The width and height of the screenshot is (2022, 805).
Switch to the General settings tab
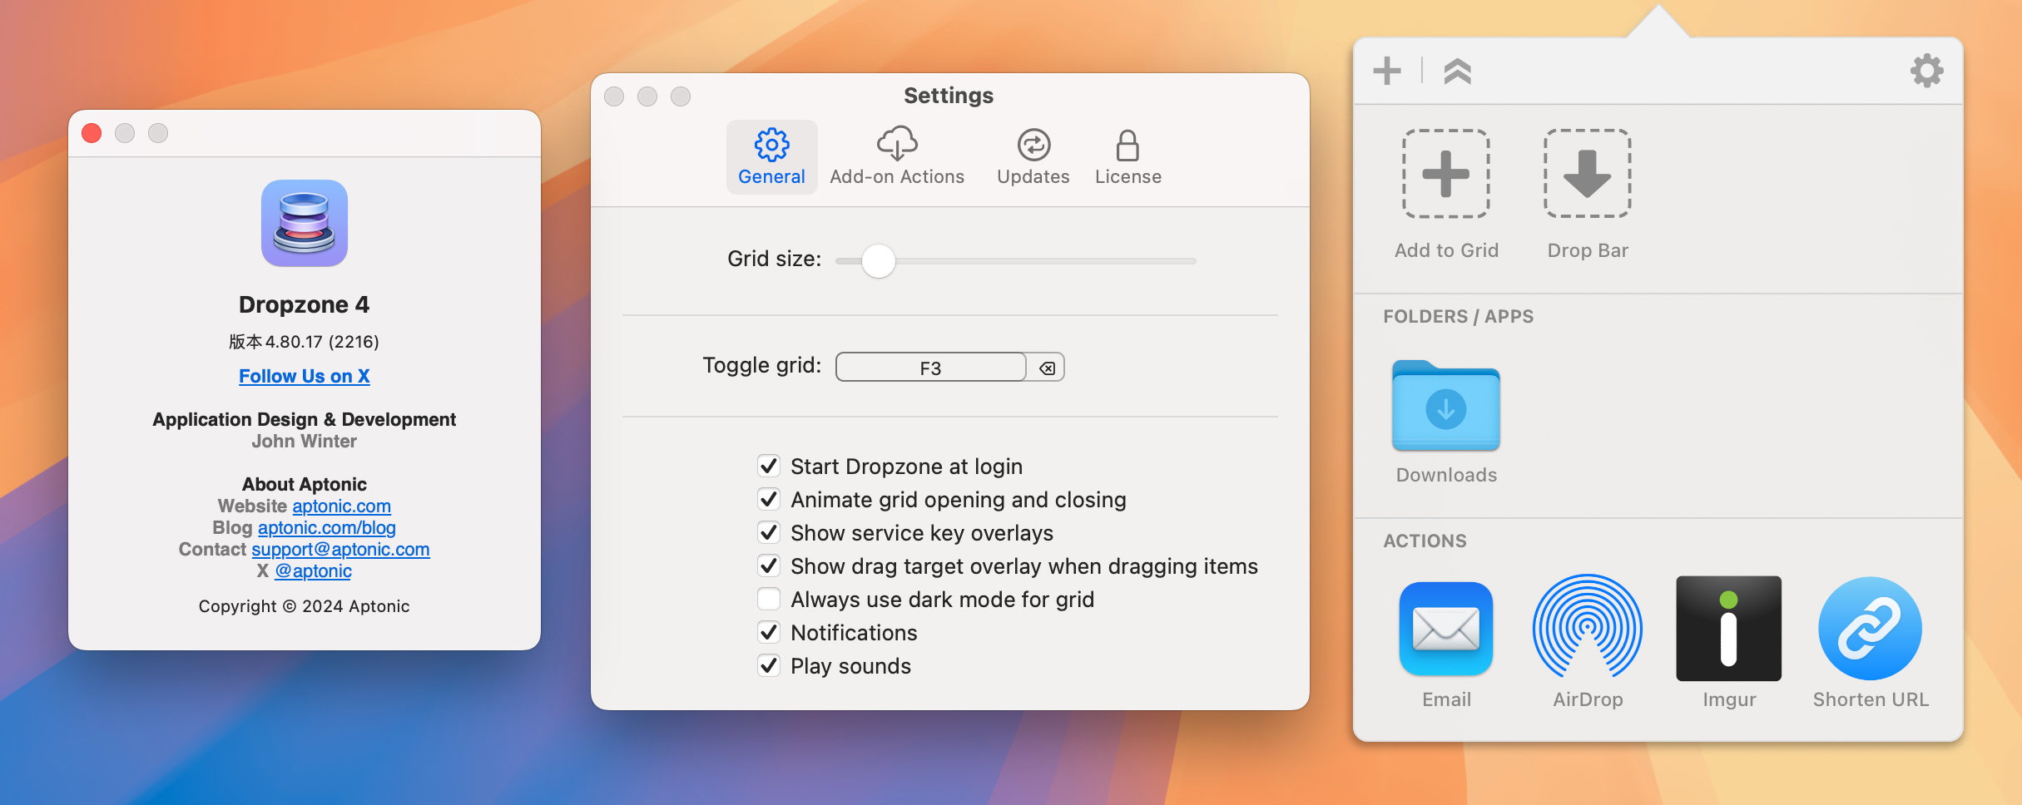771,157
